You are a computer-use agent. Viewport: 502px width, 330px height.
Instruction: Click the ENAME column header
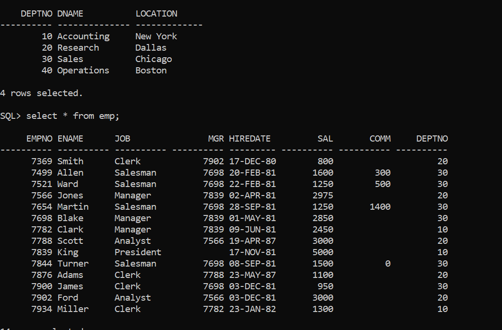click(x=70, y=138)
